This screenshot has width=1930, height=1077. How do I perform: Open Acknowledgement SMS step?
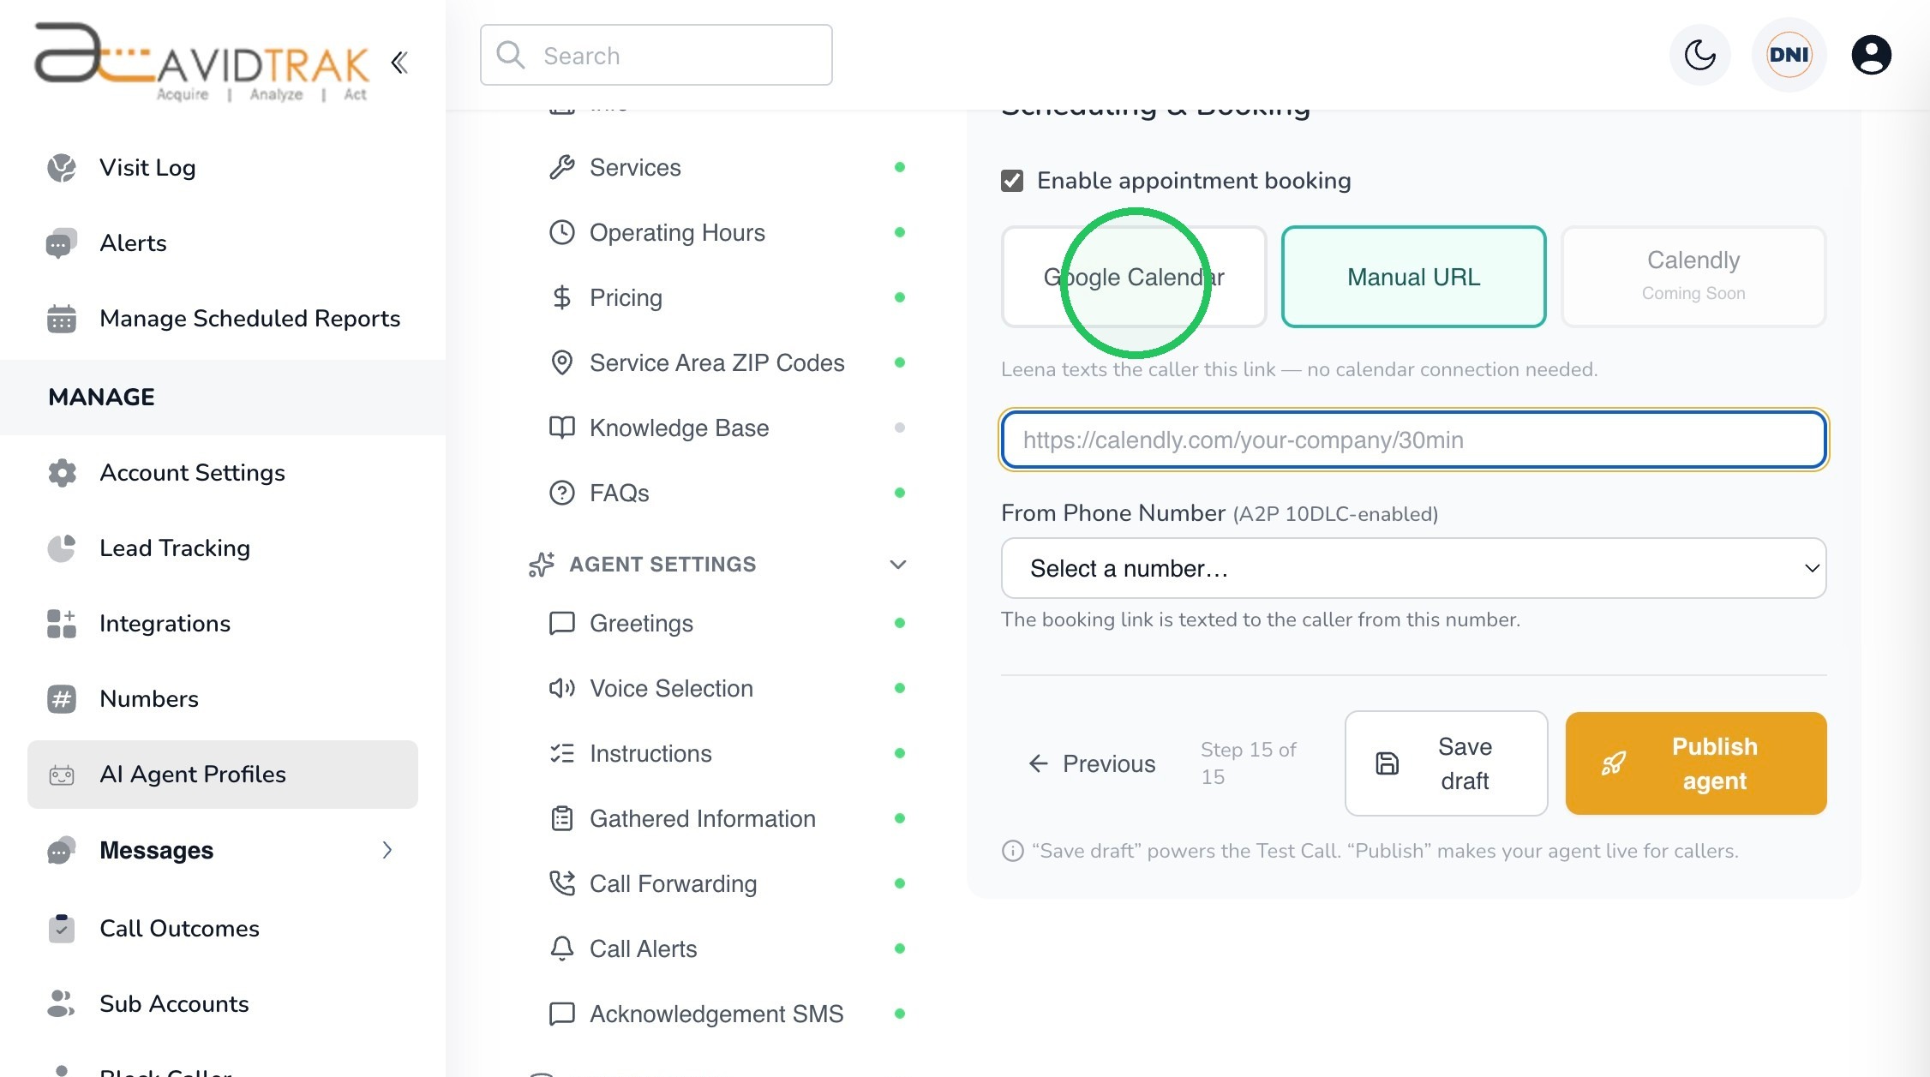point(727,1014)
